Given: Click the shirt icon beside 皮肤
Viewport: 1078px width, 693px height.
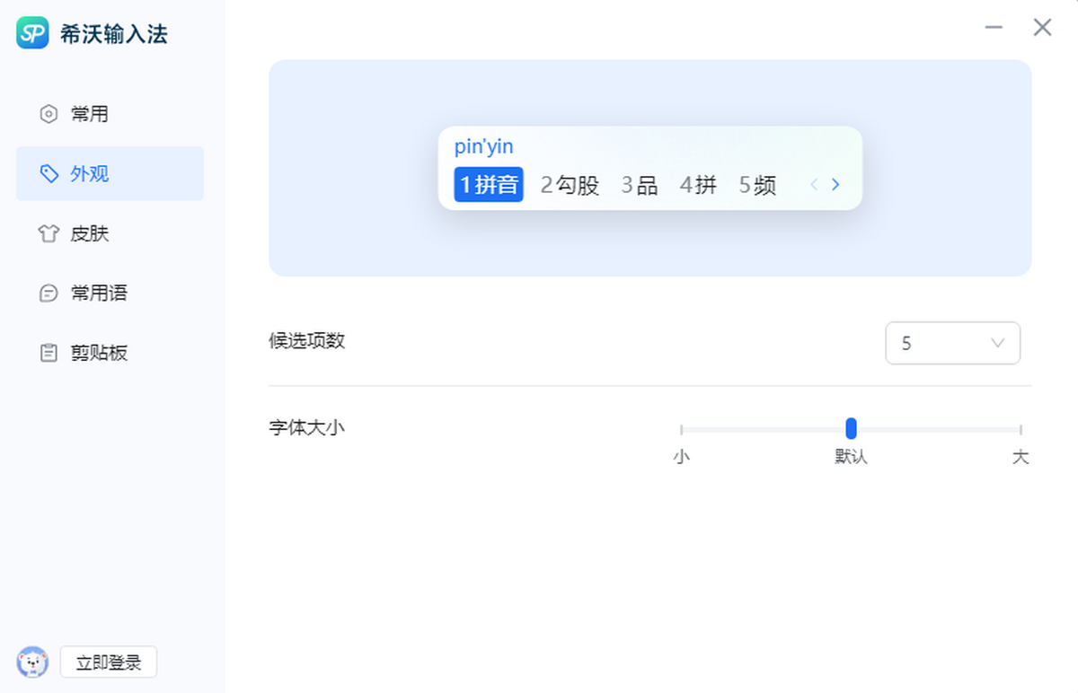Looking at the screenshot, I should [x=49, y=233].
